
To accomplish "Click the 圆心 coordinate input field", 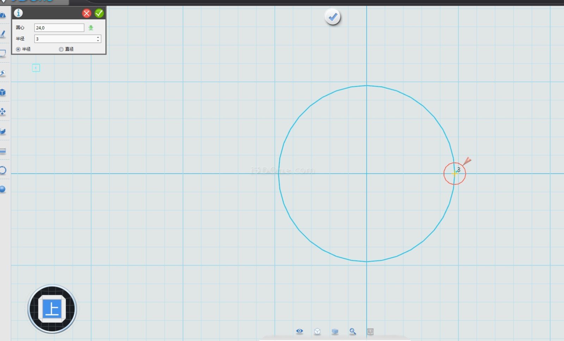I will (59, 28).
